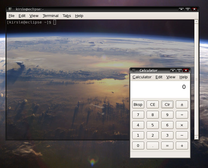The width and height of the screenshot is (208, 168).
Task: Click the CE button in Calculator
Action: [153, 105]
